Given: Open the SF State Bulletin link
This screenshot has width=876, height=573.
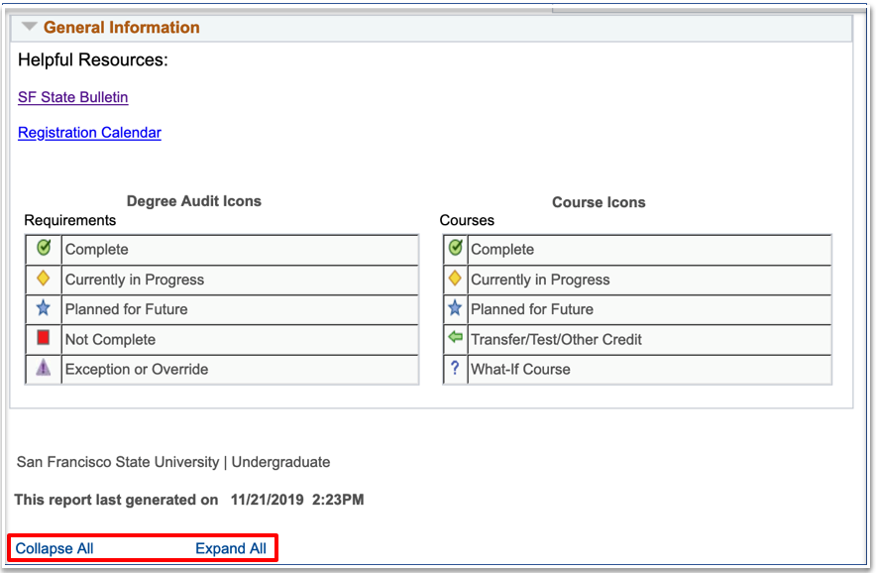Looking at the screenshot, I should [x=72, y=97].
